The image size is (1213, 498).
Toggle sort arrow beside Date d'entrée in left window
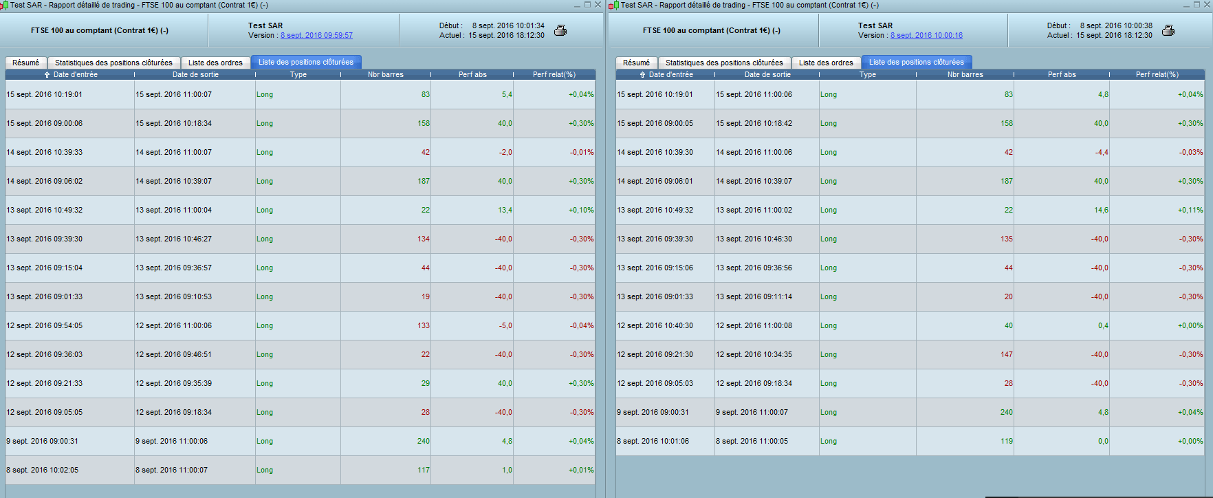coord(47,74)
